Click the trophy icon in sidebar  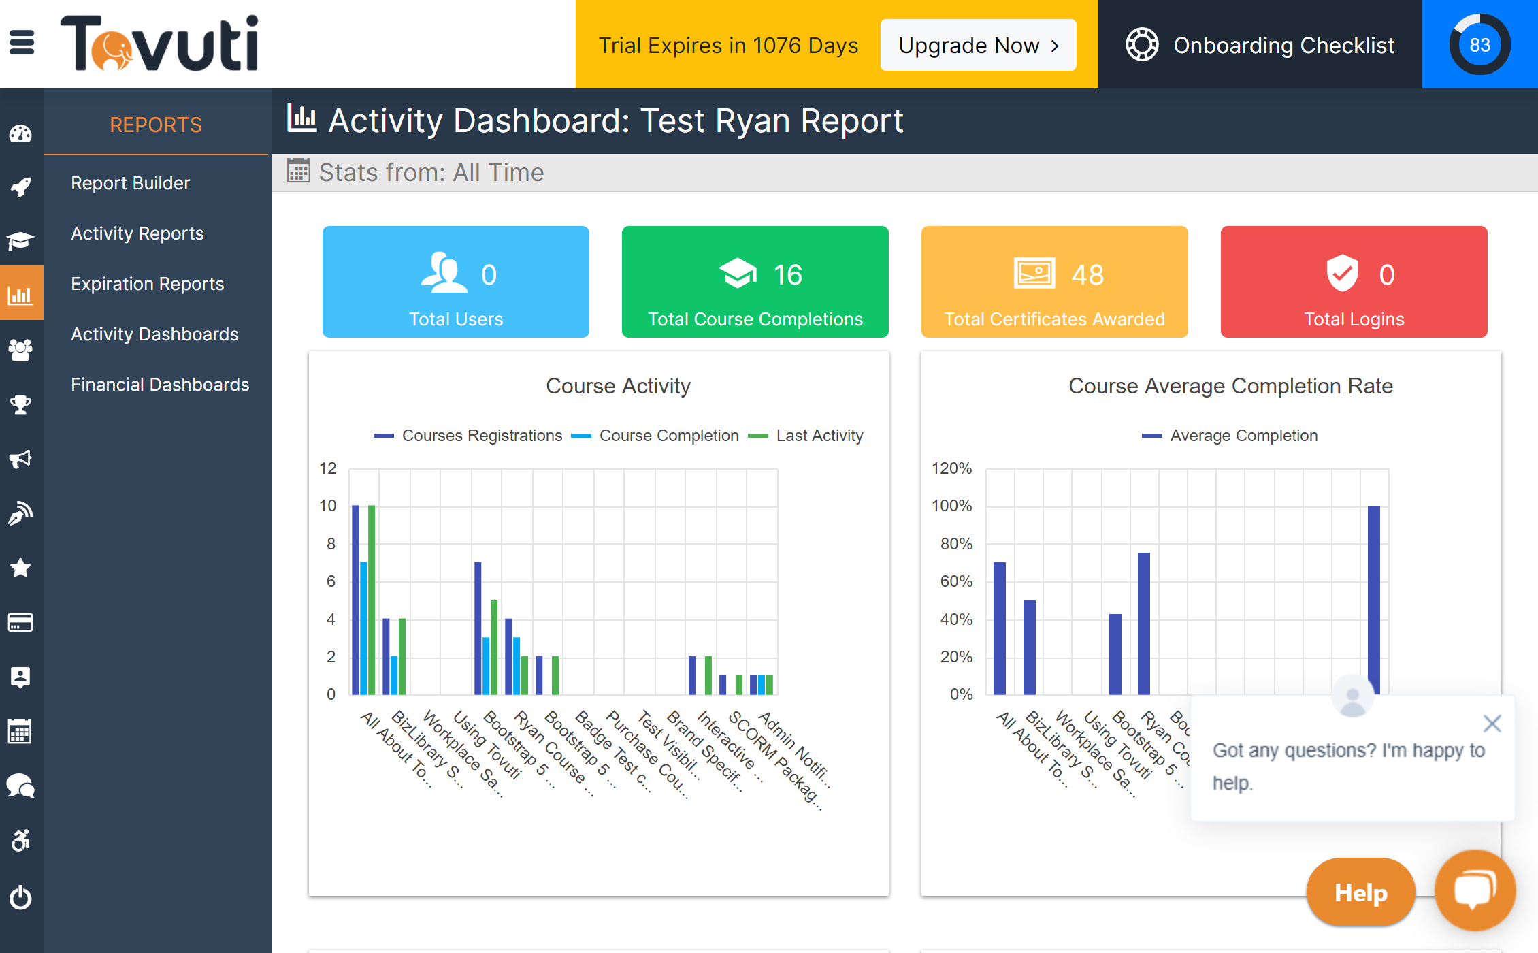[x=20, y=404]
